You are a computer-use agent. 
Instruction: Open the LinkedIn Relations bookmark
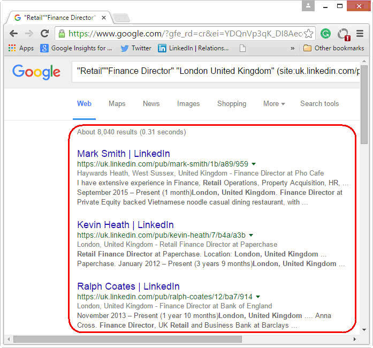coord(193,48)
